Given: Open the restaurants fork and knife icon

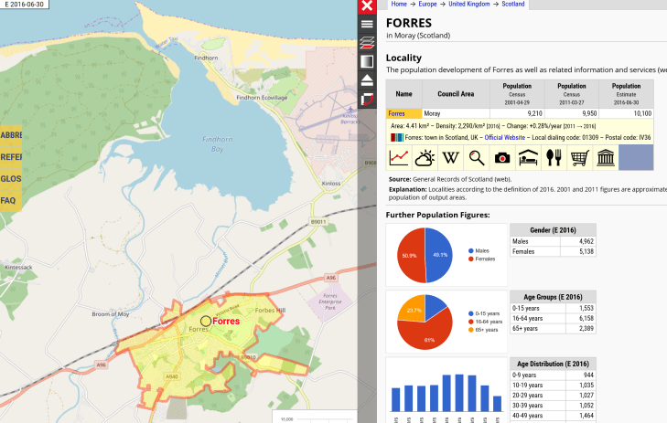Looking at the screenshot, I should click(553, 157).
